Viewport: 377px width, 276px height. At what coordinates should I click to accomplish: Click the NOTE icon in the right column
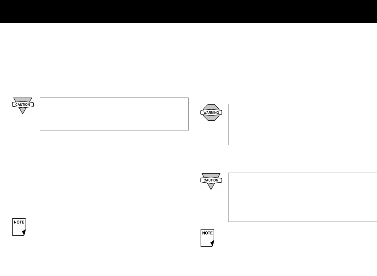[x=207, y=238]
